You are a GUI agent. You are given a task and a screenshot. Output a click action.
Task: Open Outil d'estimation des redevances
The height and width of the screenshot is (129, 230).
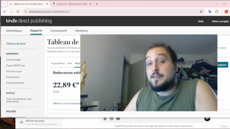coord(19,100)
